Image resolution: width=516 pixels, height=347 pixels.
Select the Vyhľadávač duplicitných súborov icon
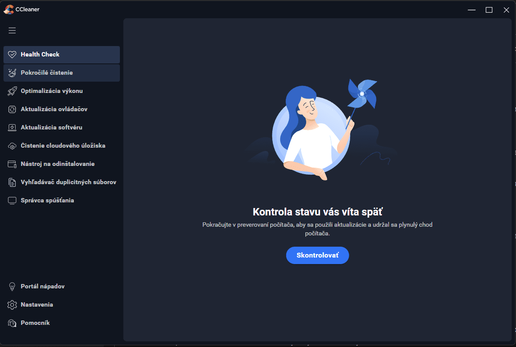[12, 182]
